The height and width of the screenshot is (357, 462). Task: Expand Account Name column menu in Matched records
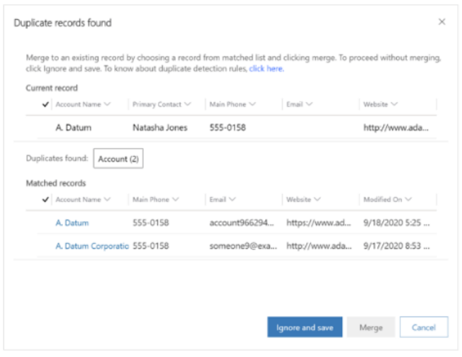coord(107,200)
